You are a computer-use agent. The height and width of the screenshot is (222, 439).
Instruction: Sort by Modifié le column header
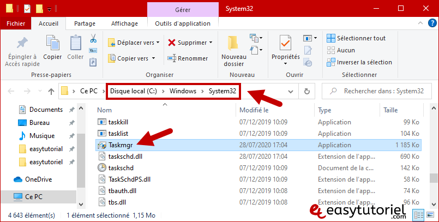(x=254, y=110)
